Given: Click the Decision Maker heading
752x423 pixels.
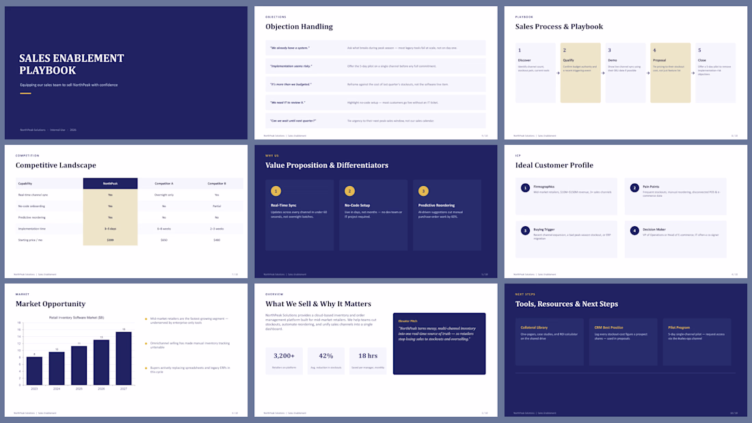Looking at the screenshot, I should 654,229.
